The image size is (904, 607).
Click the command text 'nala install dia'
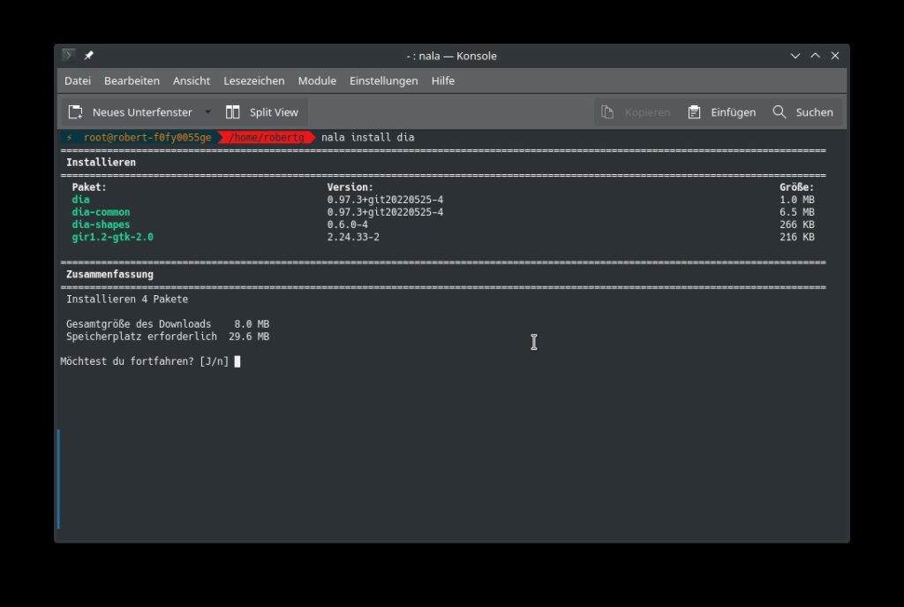[x=368, y=137]
